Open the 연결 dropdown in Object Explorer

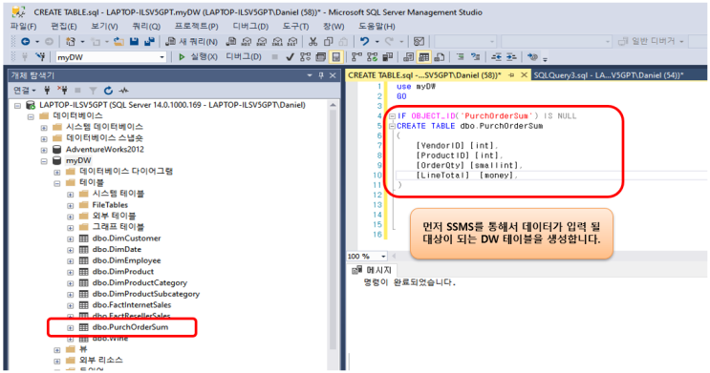point(25,91)
